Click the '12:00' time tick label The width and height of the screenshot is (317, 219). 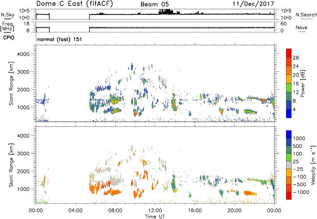(x=155, y=211)
